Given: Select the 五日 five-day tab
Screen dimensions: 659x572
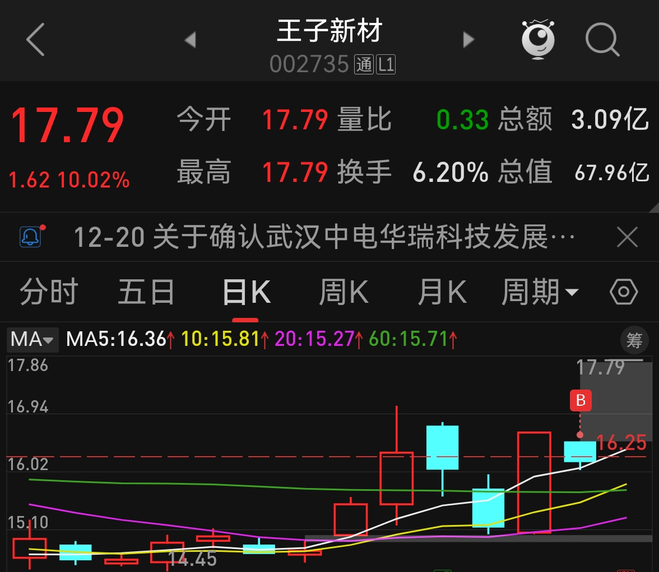Looking at the screenshot, I should pos(146,292).
